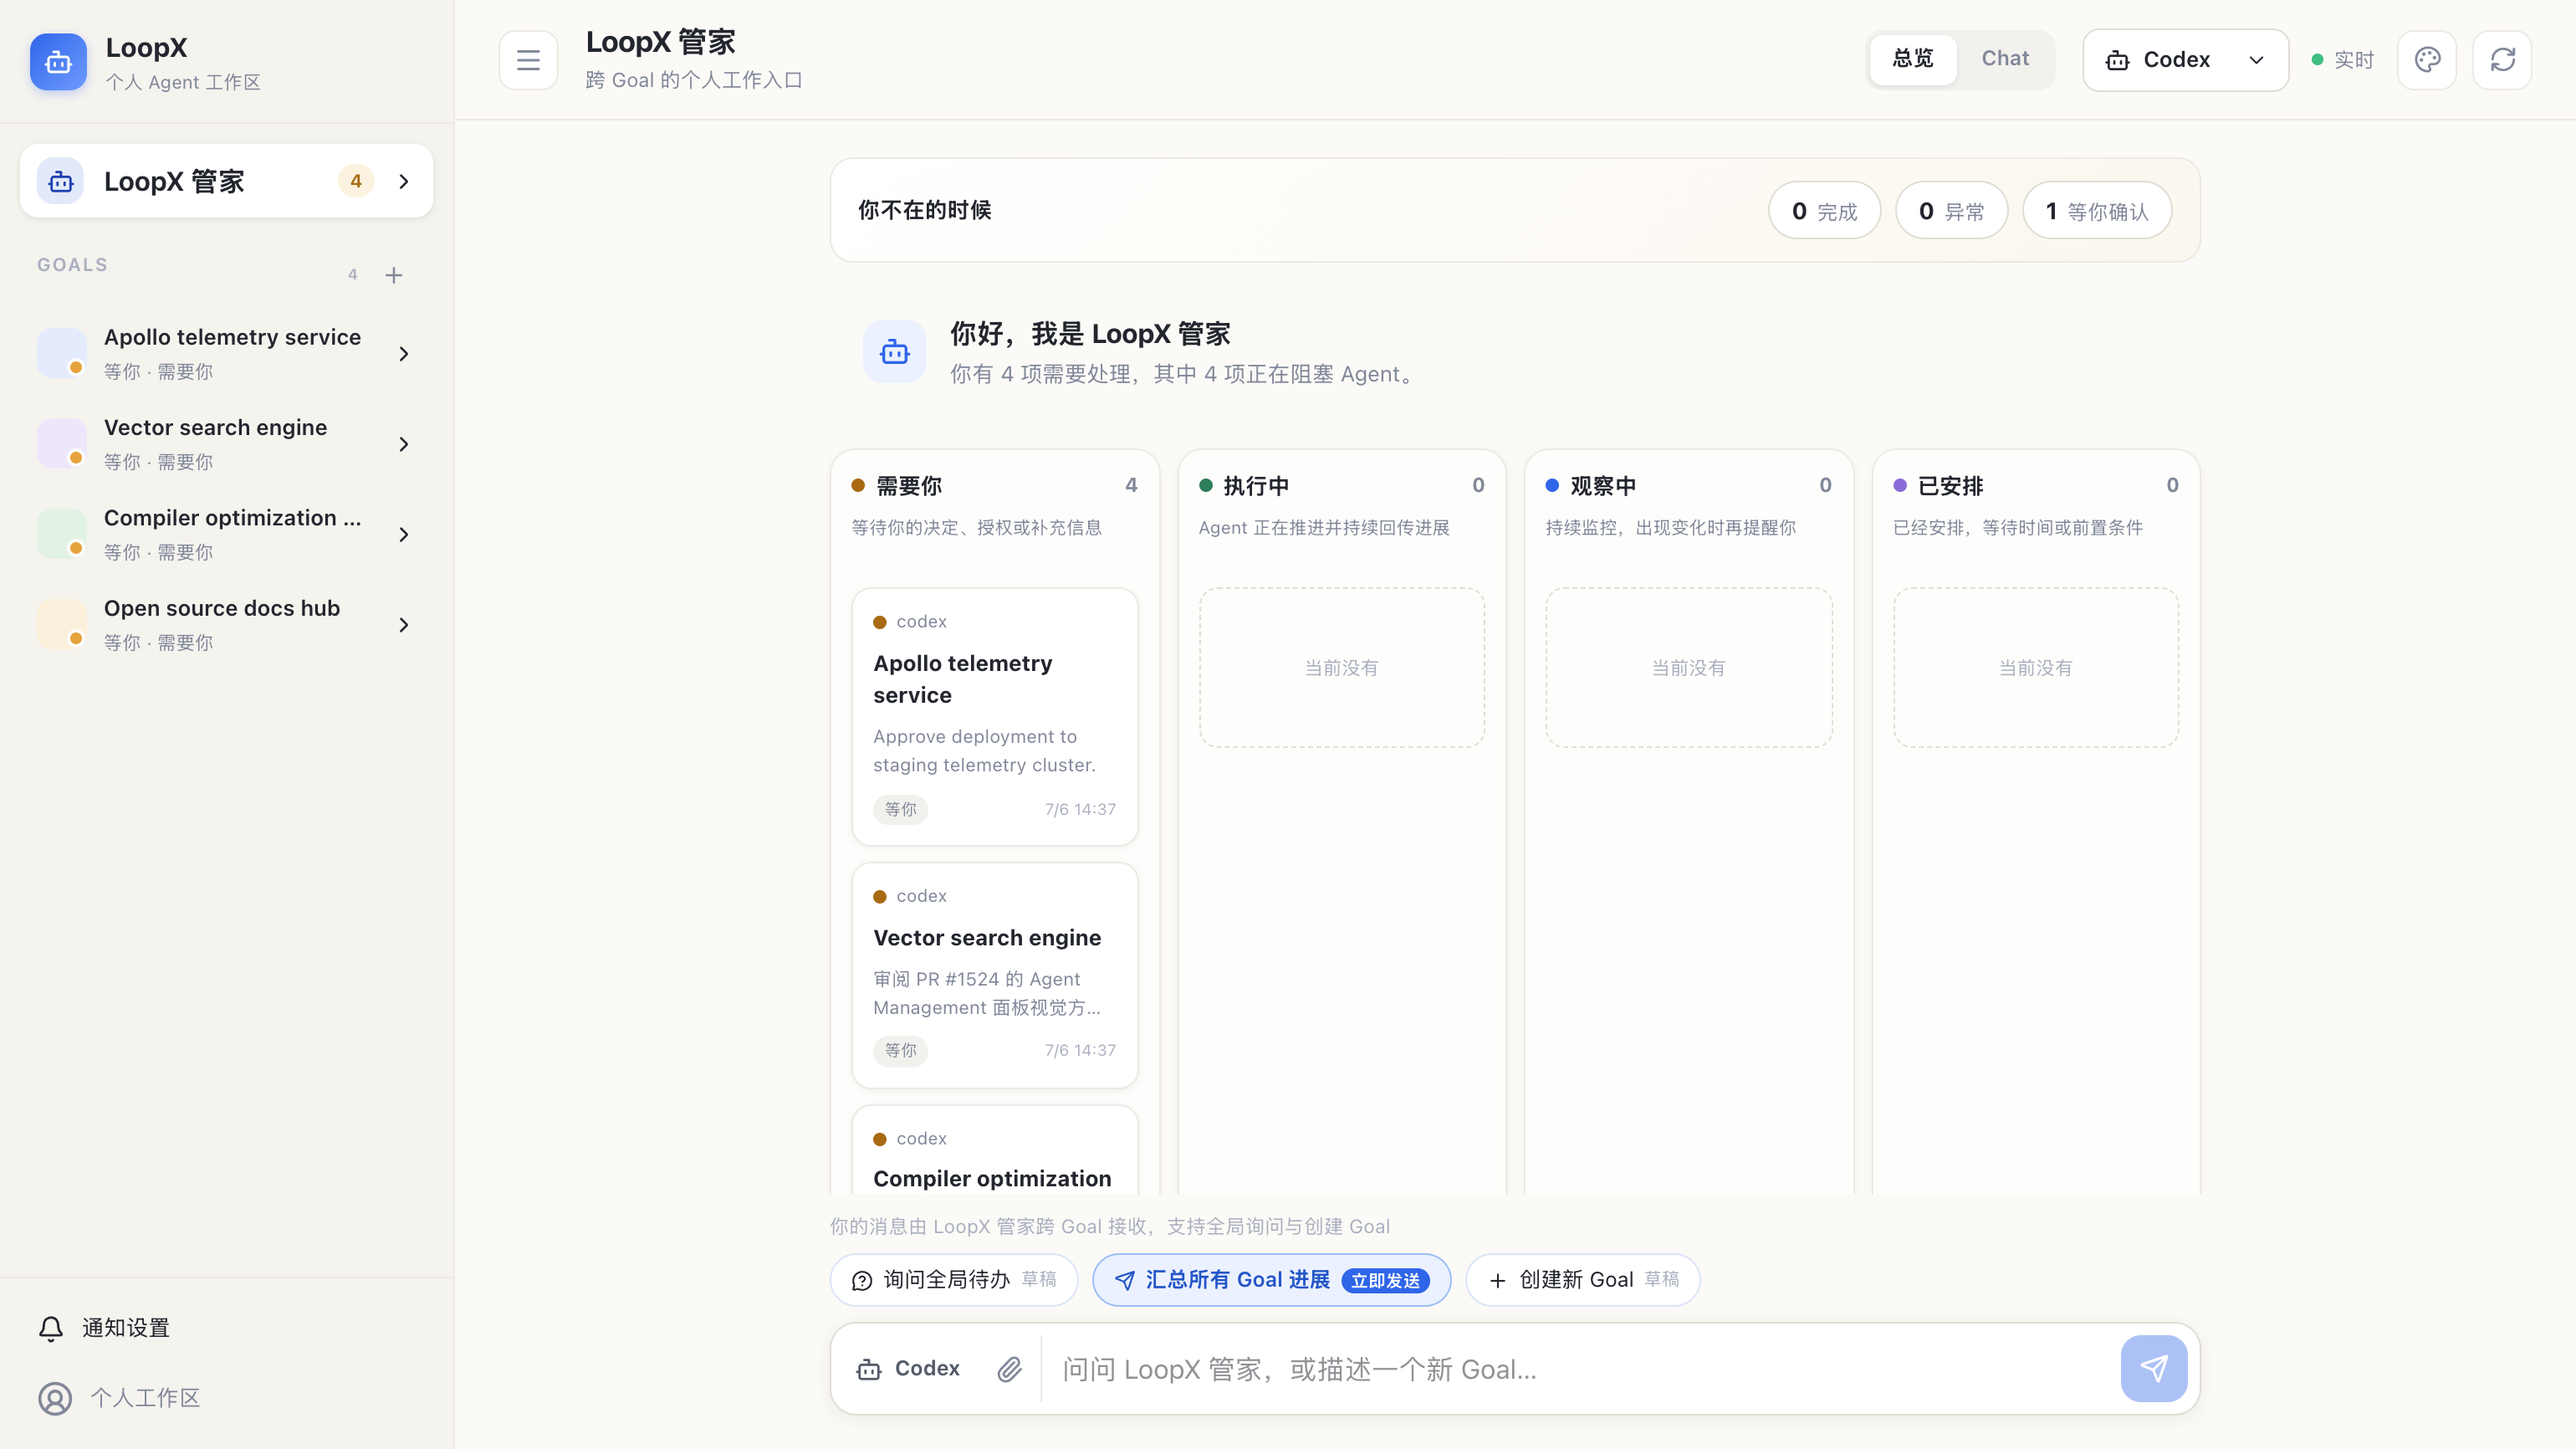Click the 0 异常 pill
Screen dimensions: 2576x1449
tap(1951, 211)
